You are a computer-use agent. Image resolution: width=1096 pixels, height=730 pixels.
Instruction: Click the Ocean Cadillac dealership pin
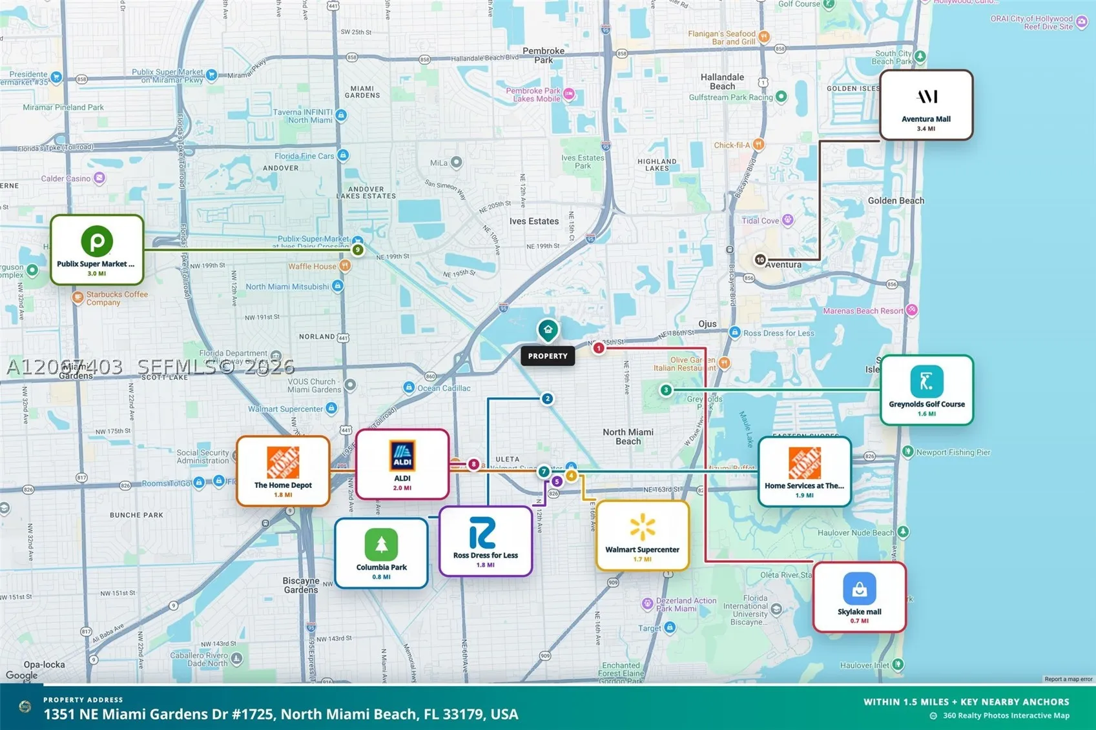tap(408, 387)
